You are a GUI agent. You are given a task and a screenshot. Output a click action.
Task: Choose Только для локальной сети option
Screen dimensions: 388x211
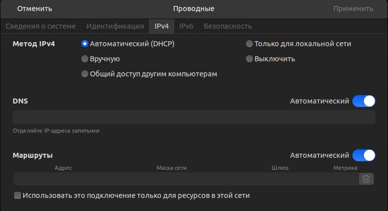click(249, 44)
